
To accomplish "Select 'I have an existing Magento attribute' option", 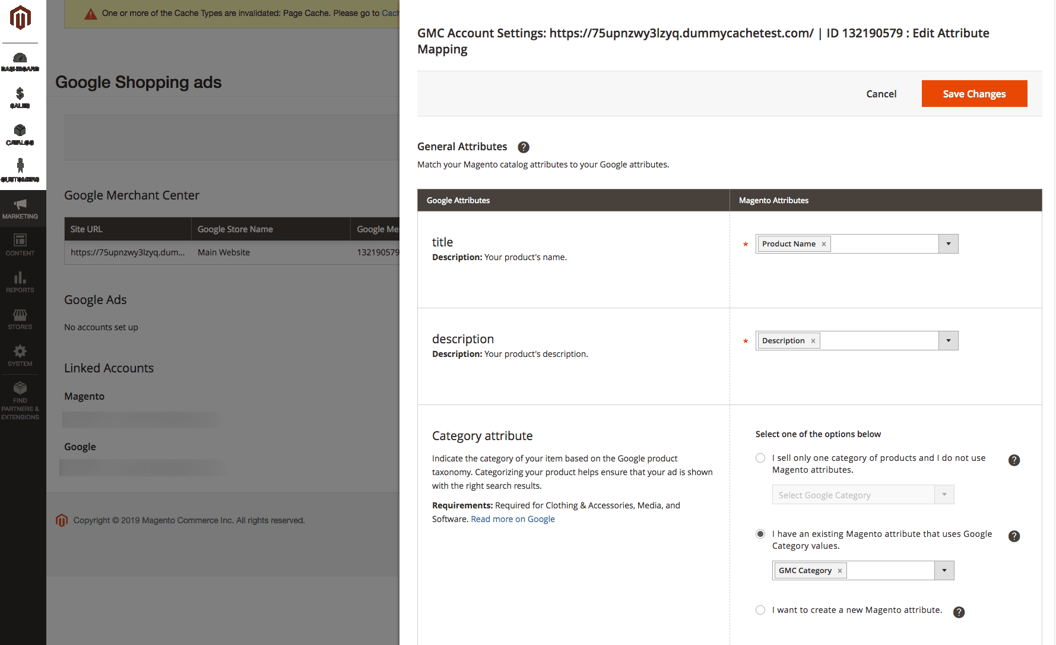I will (x=760, y=534).
